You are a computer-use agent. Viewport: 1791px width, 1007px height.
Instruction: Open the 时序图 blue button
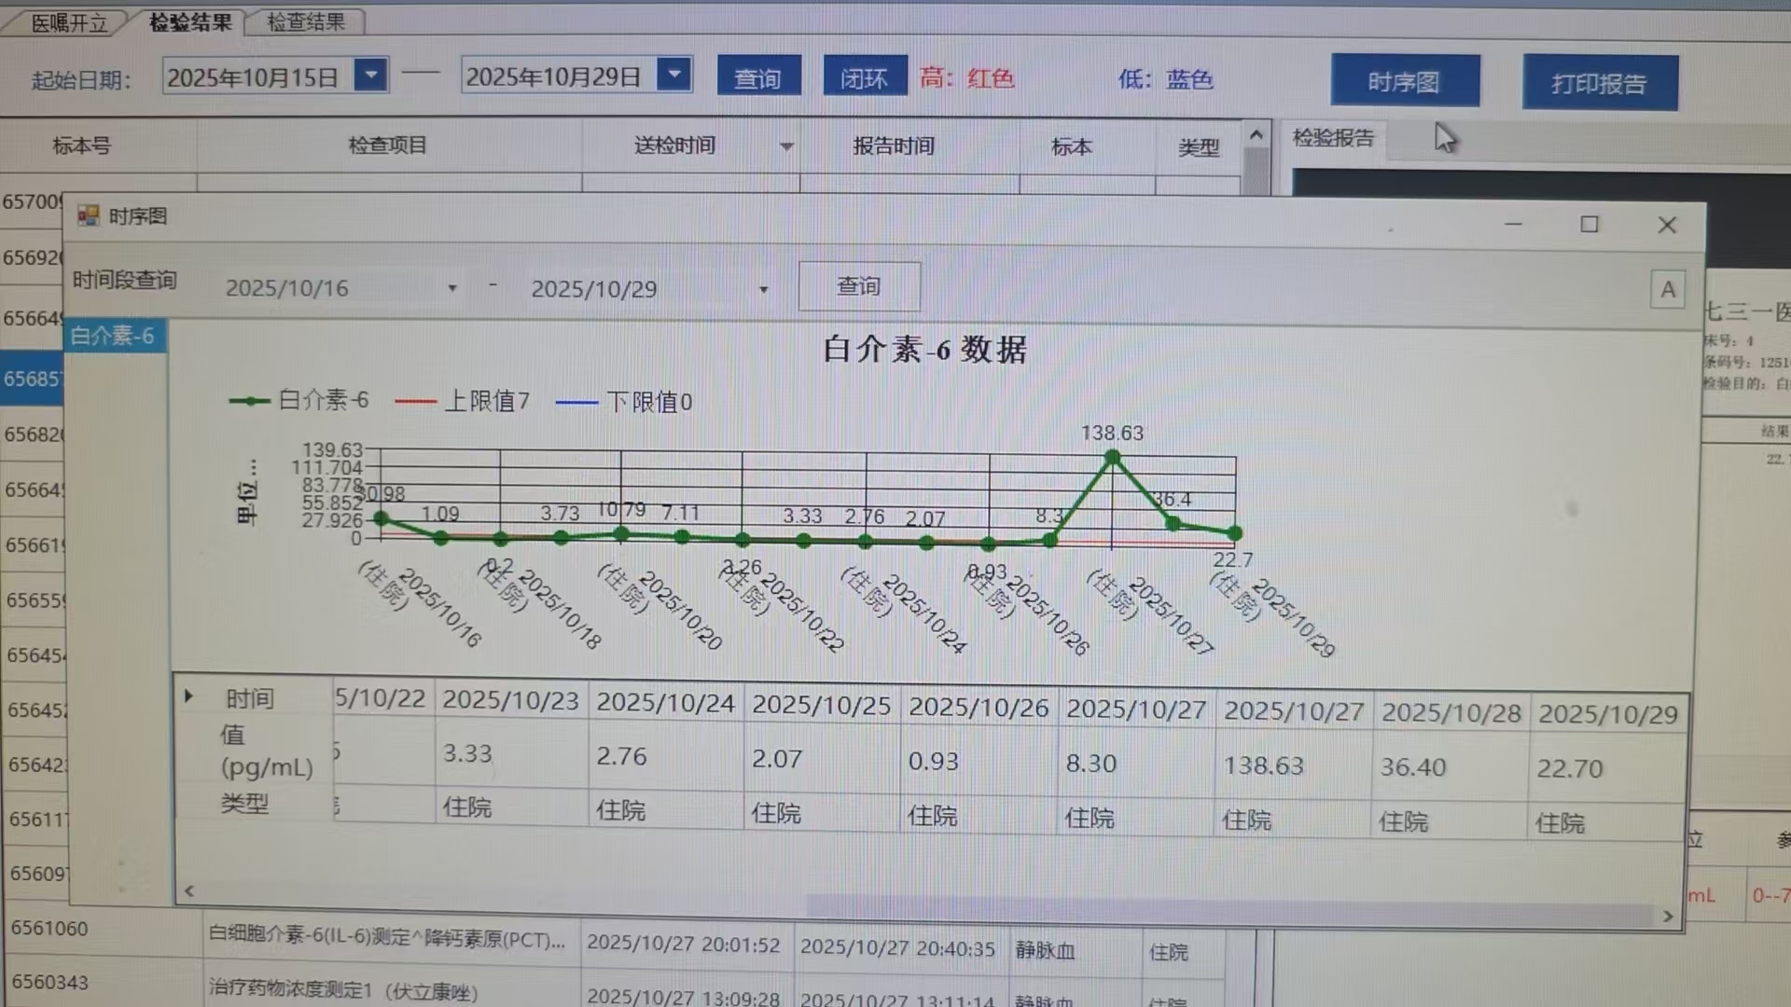click(x=1404, y=82)
